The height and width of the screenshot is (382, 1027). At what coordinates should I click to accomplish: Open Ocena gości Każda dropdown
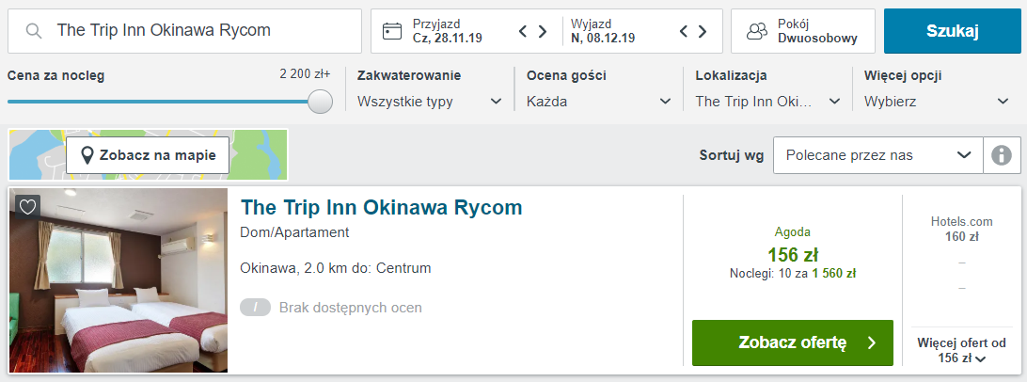[x=599, y=102]
